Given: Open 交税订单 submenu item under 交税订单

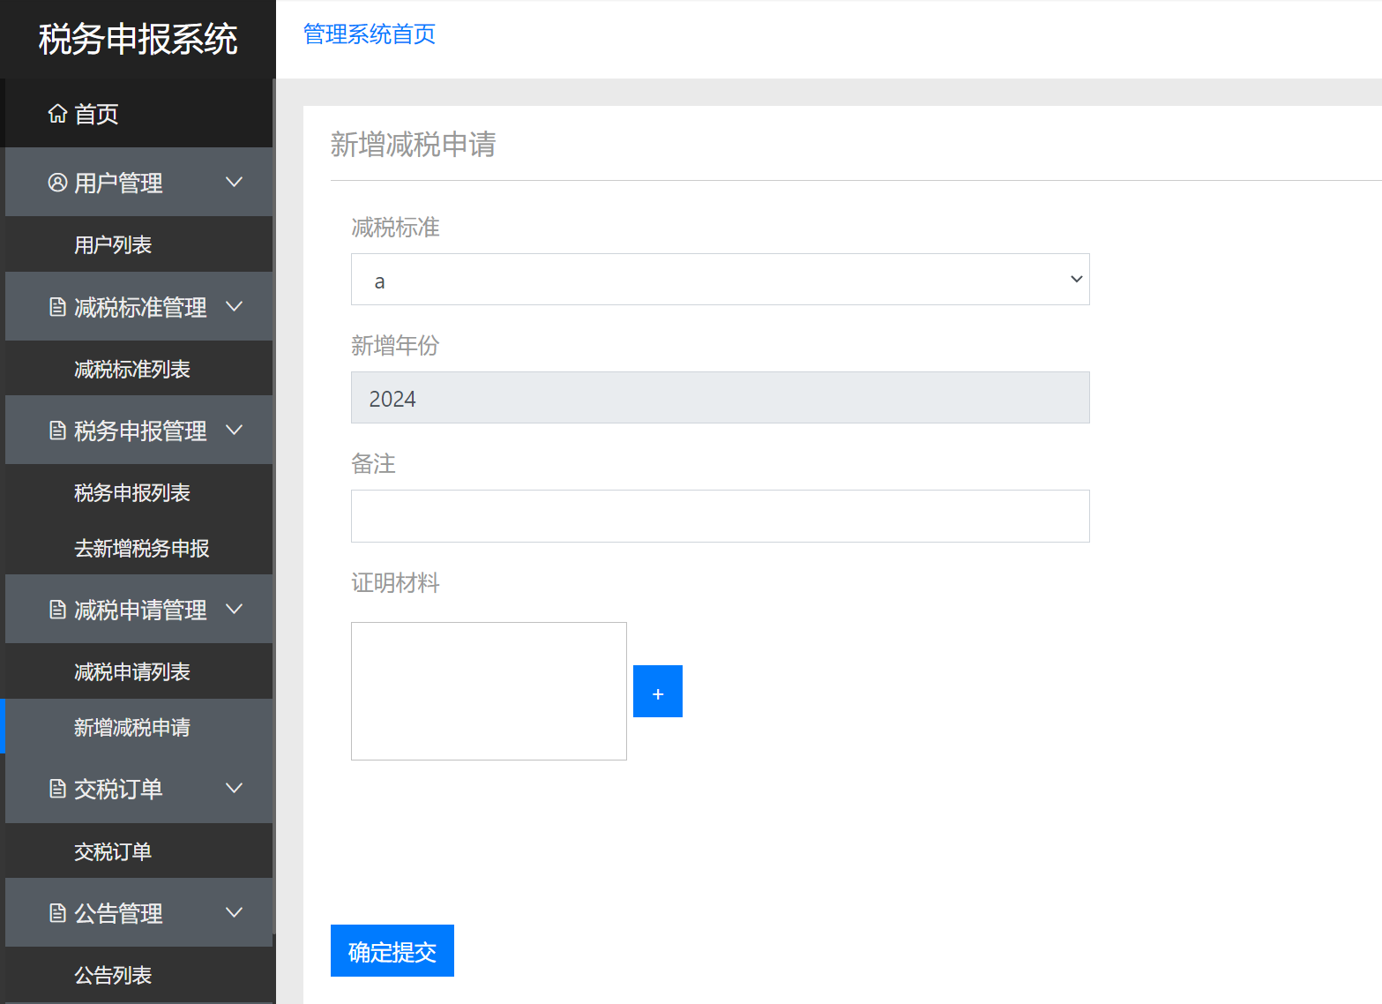Looking at the screenshot, I should 138,851.
